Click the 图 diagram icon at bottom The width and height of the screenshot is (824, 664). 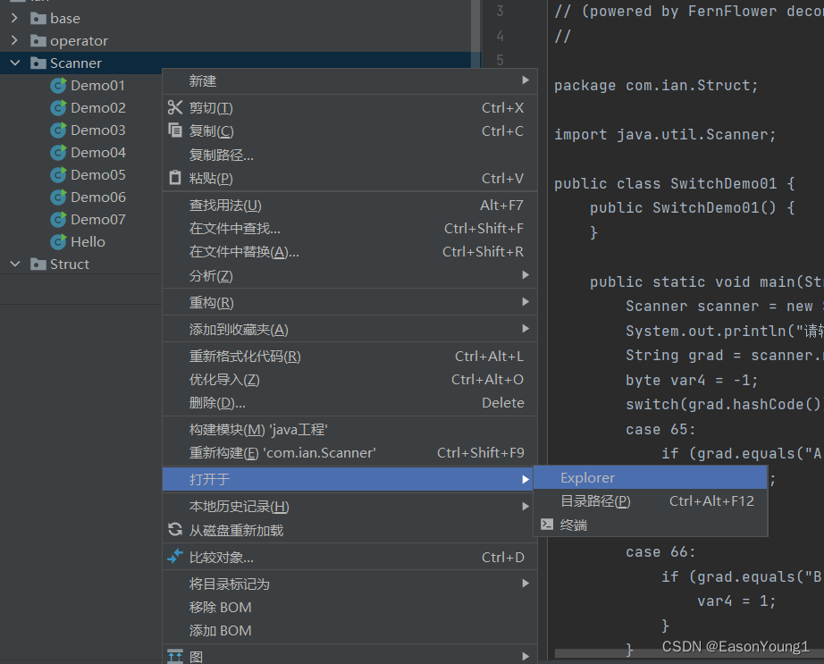click(176, 655)
